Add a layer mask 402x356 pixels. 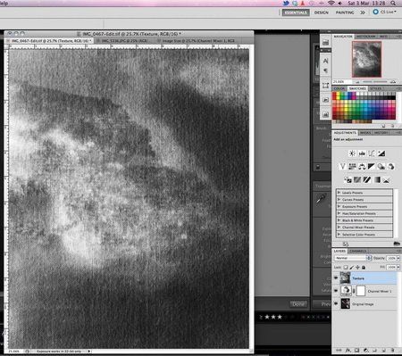pos(356,351)
